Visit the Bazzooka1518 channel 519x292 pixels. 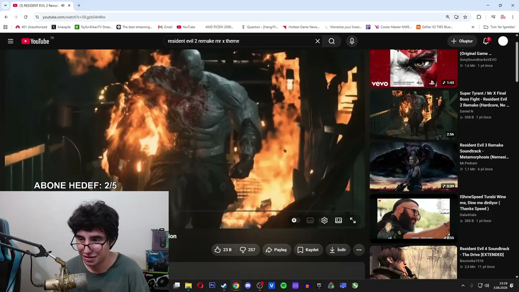point(471,261)
